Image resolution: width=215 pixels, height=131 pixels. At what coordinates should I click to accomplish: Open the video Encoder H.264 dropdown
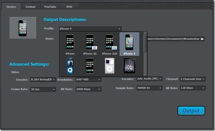click(x=43, y=80)
